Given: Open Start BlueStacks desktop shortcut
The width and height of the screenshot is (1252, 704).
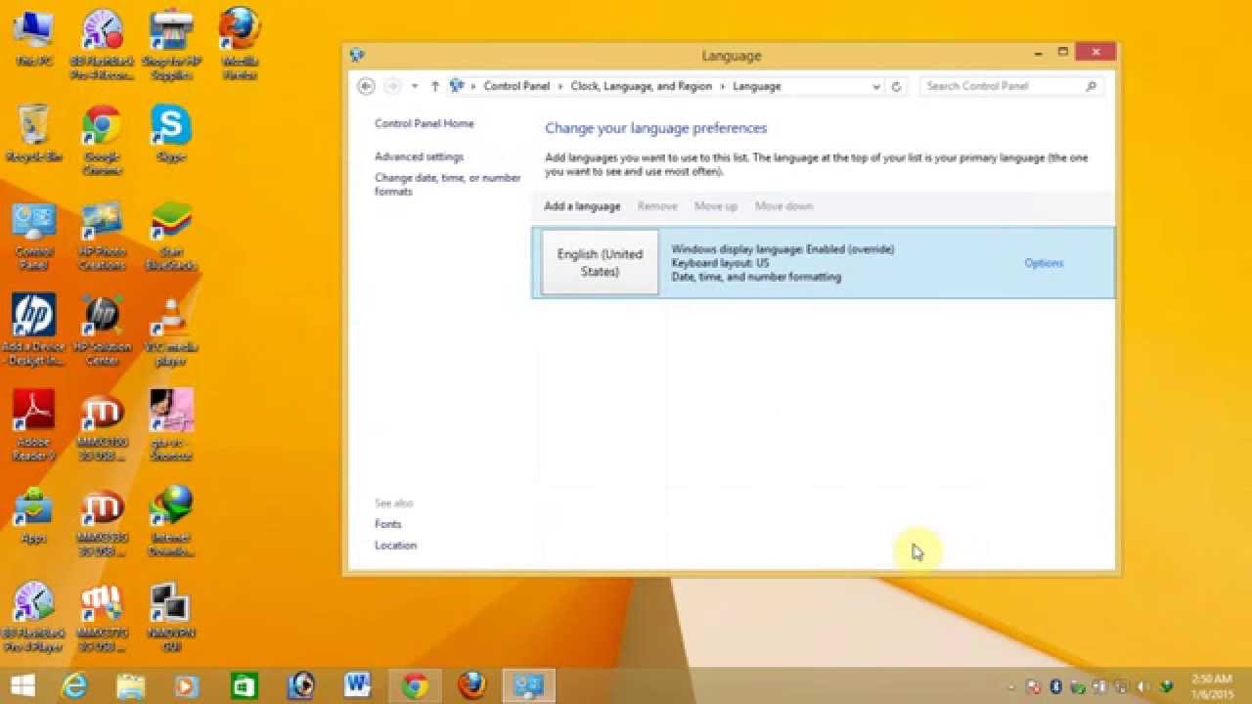Looking at the screenshot, I should pyautogui.click(x=171, y=236).
